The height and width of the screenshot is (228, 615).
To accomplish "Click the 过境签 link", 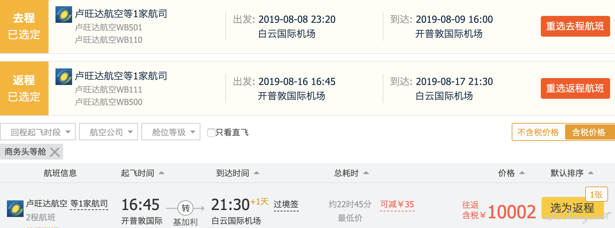I will click(x=286, y=205).
